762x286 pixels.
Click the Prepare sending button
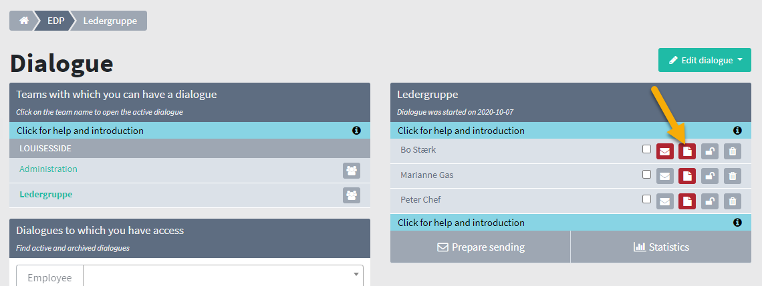tap(480, 247)
